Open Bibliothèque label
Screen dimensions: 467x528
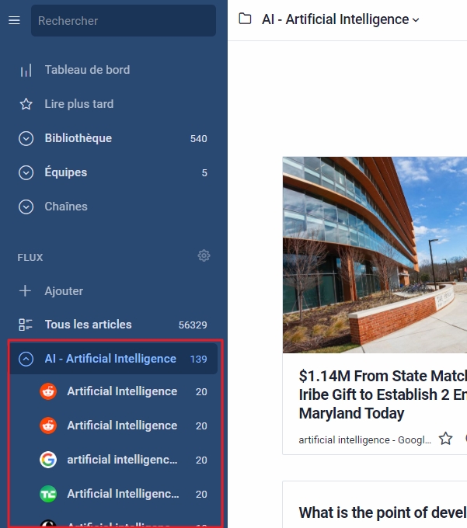(78, 138)
